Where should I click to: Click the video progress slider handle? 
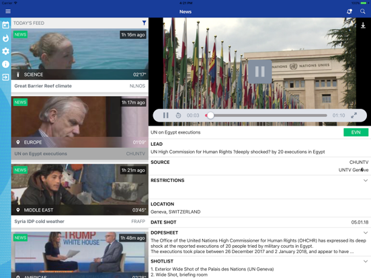(210, 115)
